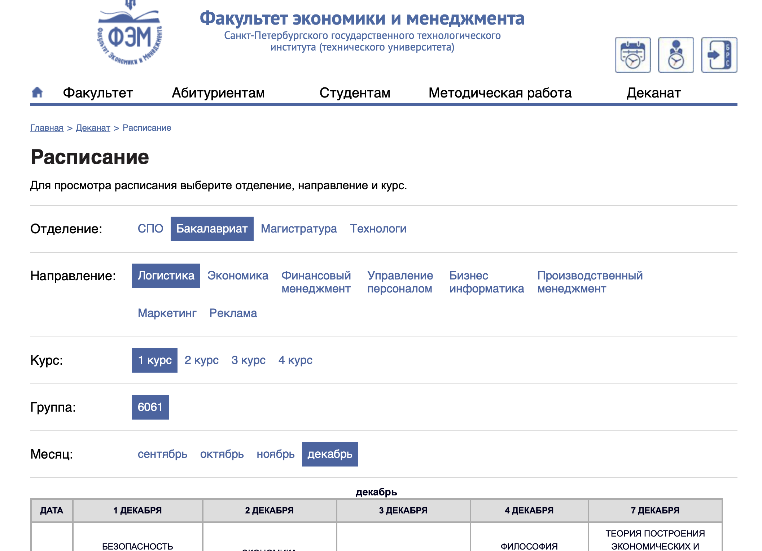Click the FEM faculty logo
The width and height of the screenshot is (762, 551).
tap(130, 33)
